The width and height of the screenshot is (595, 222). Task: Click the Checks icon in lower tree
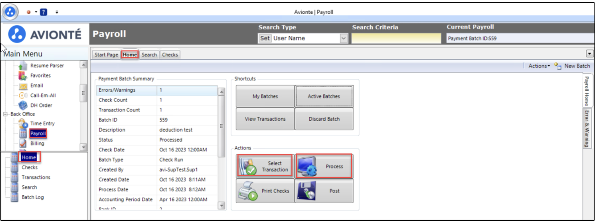[x=14, y=168]
